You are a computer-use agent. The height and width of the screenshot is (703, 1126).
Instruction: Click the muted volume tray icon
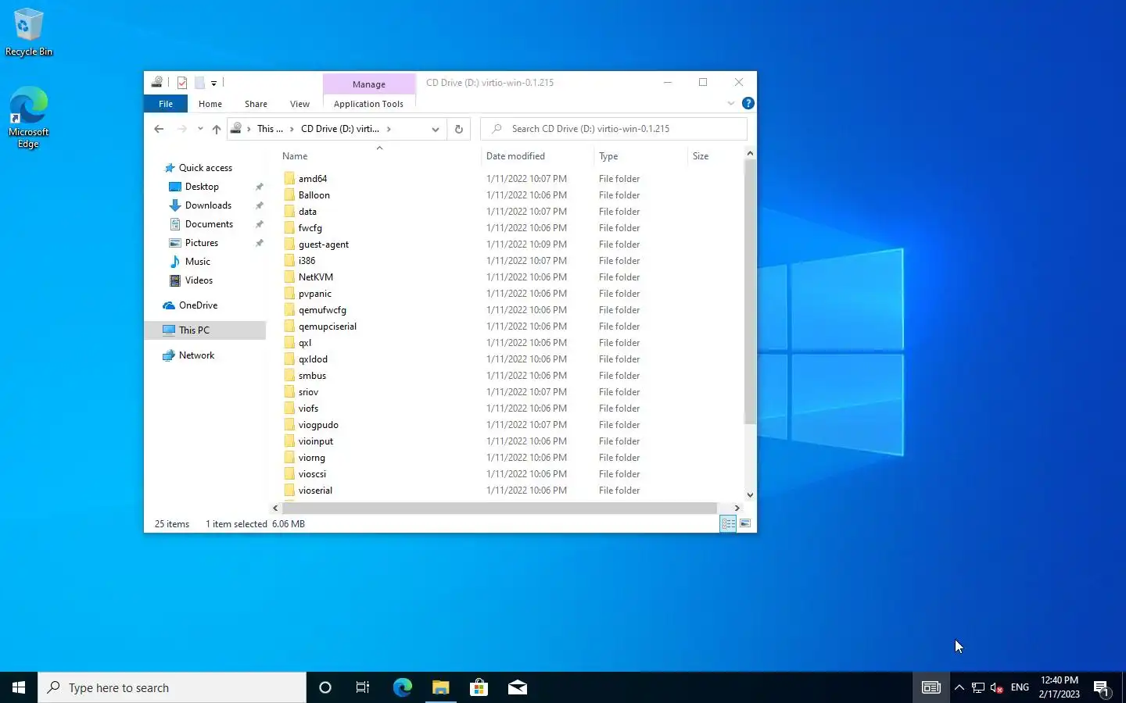[997, 687]
